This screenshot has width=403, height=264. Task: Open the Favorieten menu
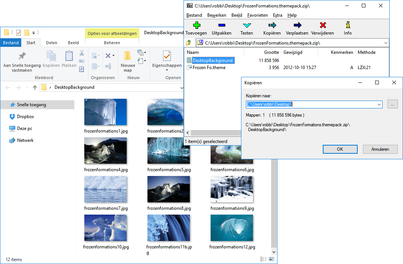257,15
